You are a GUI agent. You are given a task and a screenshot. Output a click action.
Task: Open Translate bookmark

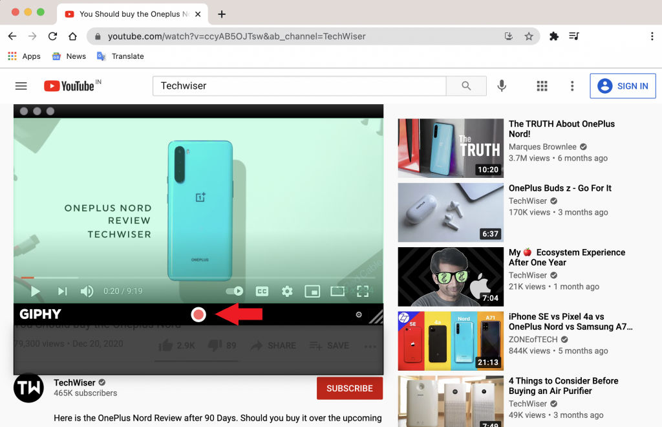click(x=120, y=56)
